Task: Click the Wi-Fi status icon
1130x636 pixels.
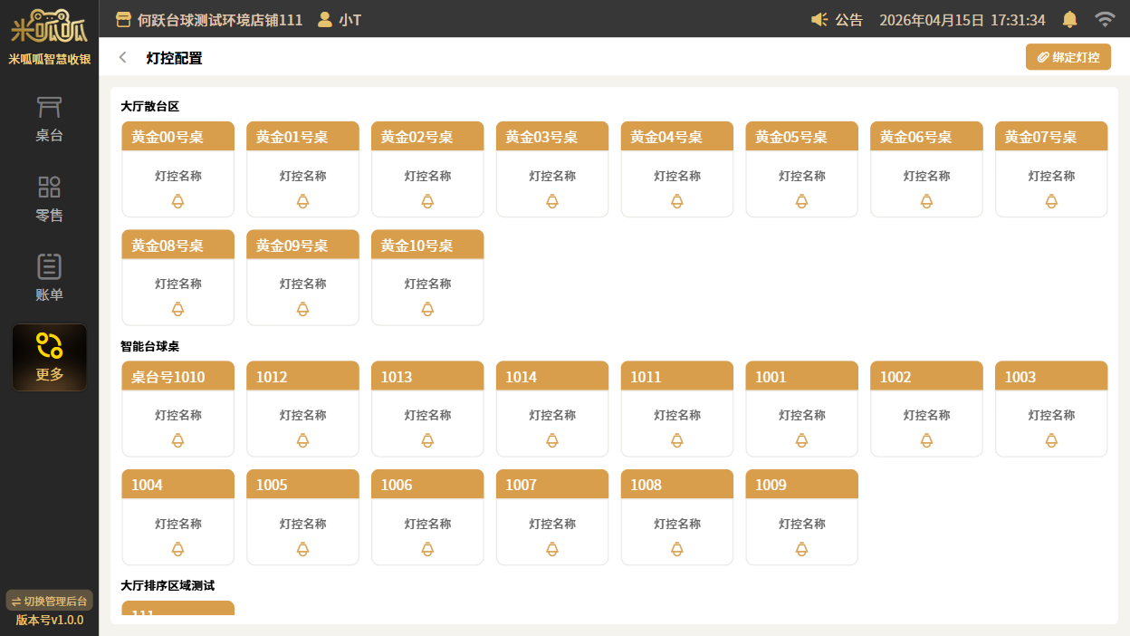Action: pos(1104,19)
